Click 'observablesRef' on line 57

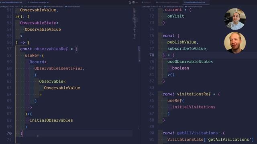(x=51, y=49)
